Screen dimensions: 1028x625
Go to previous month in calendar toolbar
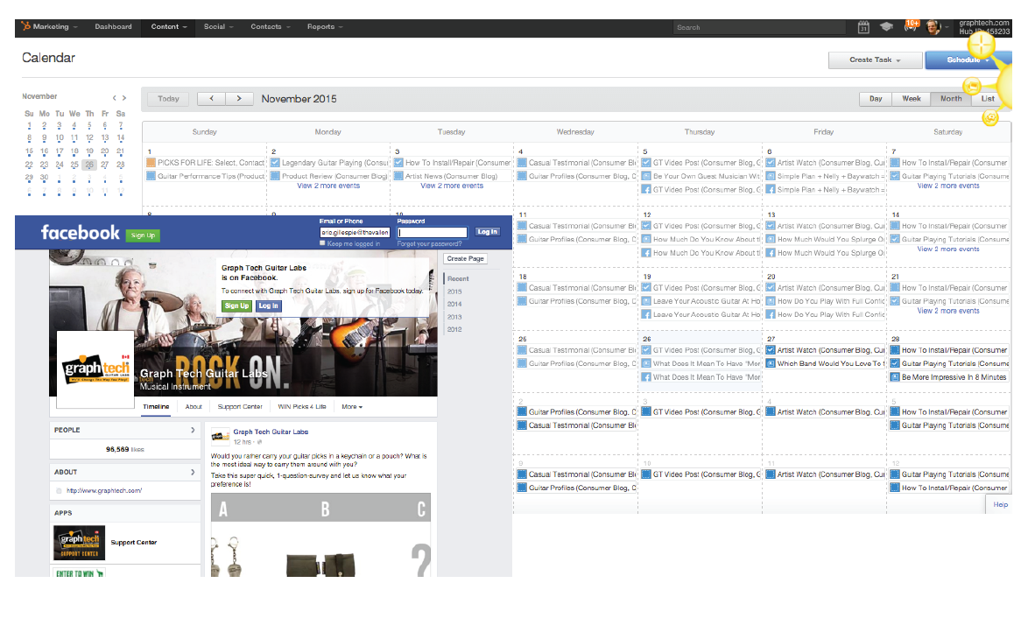click(x=211, y=99)
